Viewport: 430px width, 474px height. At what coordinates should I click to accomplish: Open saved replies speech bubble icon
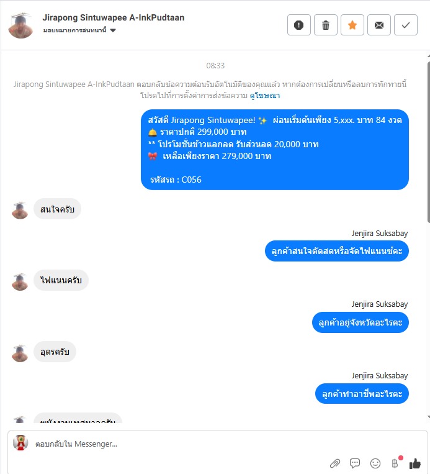[x=355, y=463]
